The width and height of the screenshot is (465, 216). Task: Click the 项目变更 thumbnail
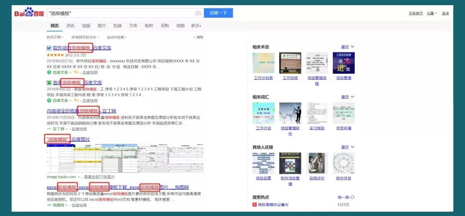point(263,163)
